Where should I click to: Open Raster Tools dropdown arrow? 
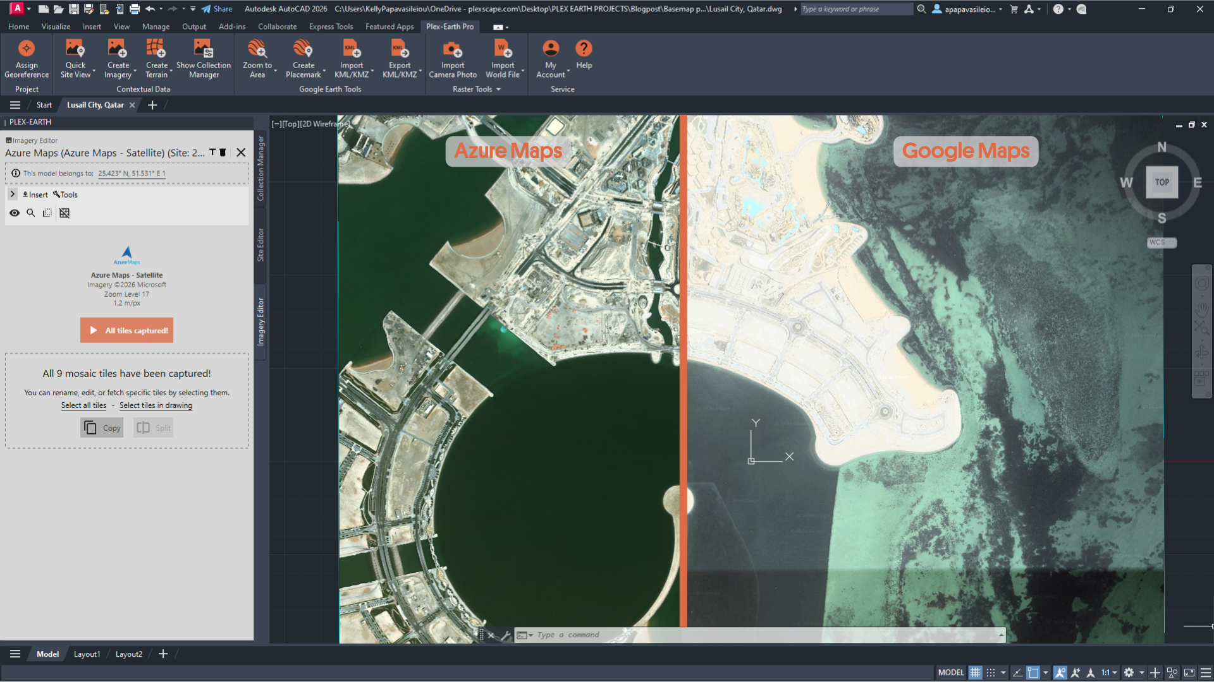(x=498, y=90)
